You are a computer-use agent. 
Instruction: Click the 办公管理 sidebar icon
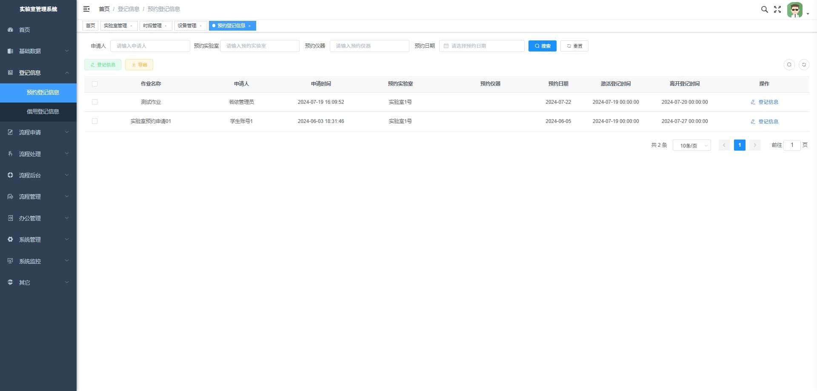pos(10,218)
